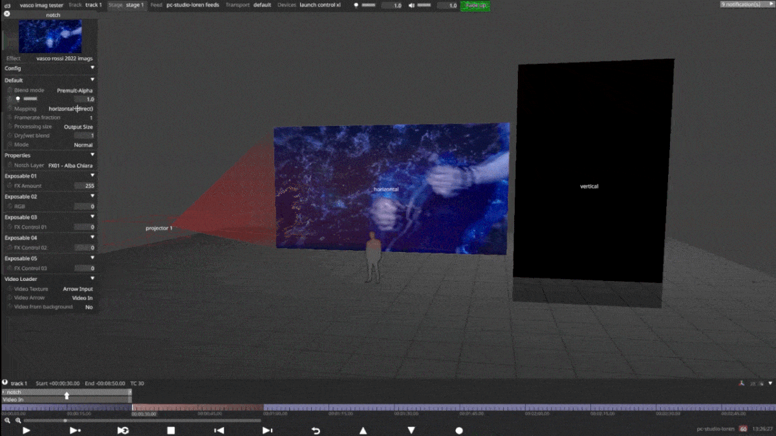Start timeline playback with play button
The height and width of the screenshot is (436, 776).
click(x=27, y=430)
